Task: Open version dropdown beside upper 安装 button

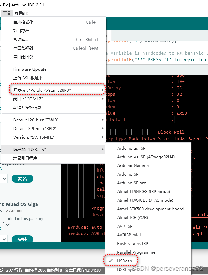Action: [x=4, y=179]
